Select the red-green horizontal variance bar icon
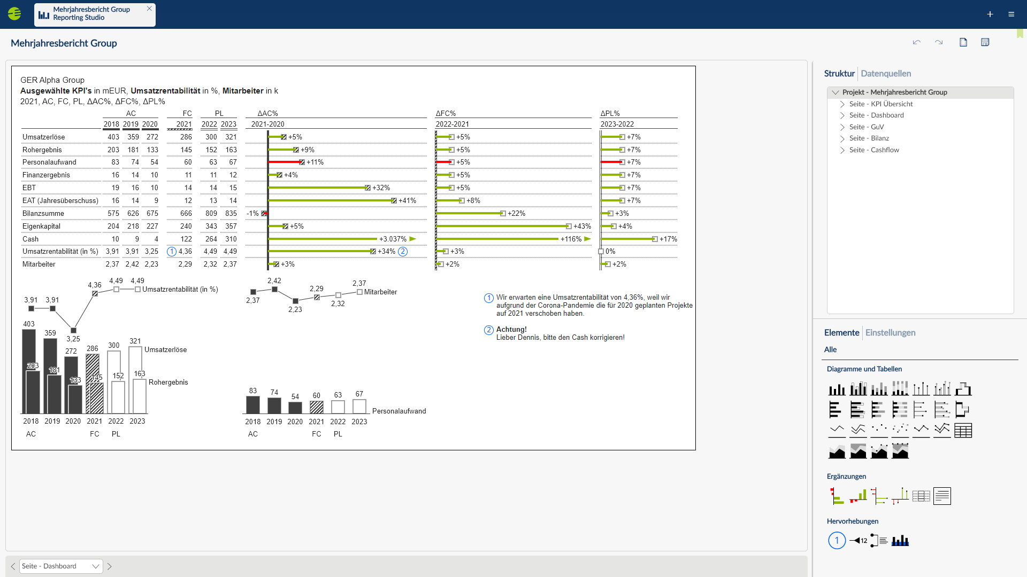This screenshot has height=577, width=1027. click(837, 496)
